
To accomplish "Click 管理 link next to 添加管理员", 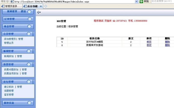I will click(21, 39).
